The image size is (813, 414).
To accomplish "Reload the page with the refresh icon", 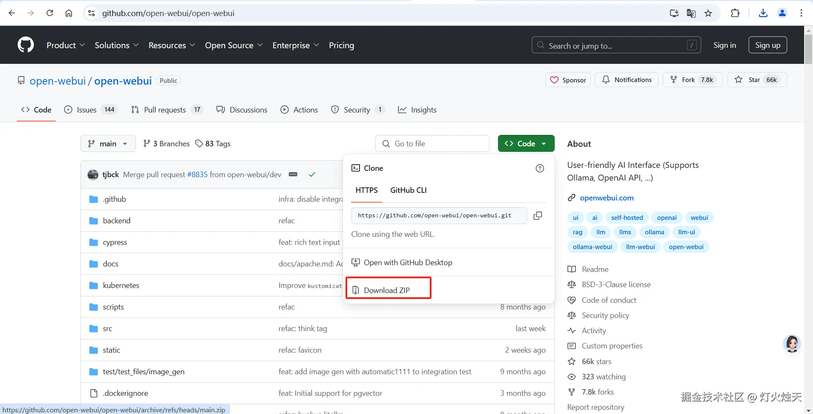I will pyautogui.click(x=50, y=13).
